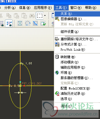Open the 信息(N) menu
The height and width of the screenshot is (119, 100).
(x=25, y=8)
